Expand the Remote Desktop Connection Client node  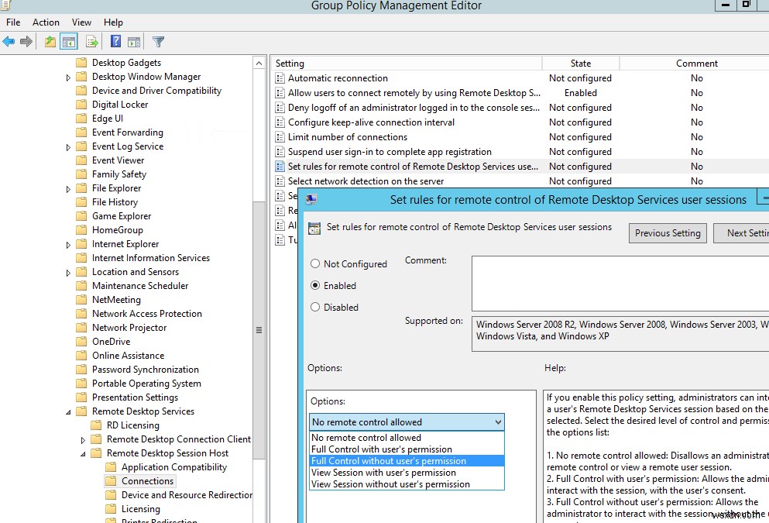(82, 439)
